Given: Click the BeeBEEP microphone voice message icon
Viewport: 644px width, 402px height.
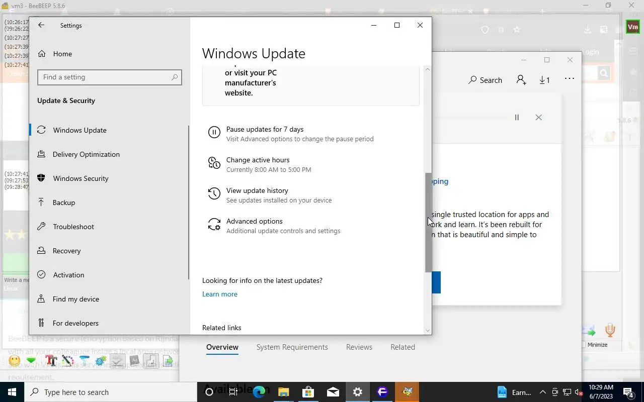Looking at the screenshot, I should coord(610,330).
